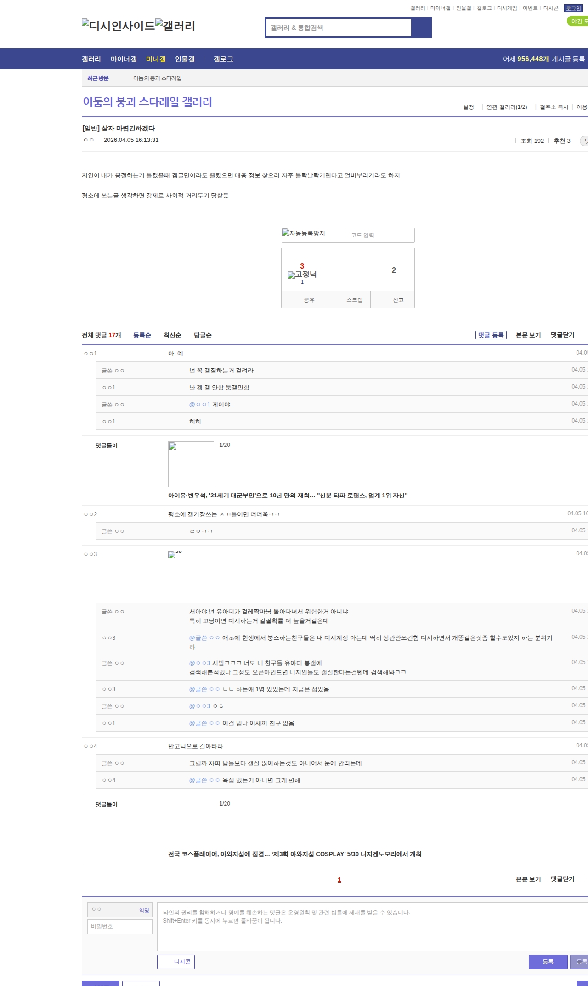The height and width of the screenshot is (986, 588).
Task: Toggle the 야간 모드 night mode switch
Action: 577,21
